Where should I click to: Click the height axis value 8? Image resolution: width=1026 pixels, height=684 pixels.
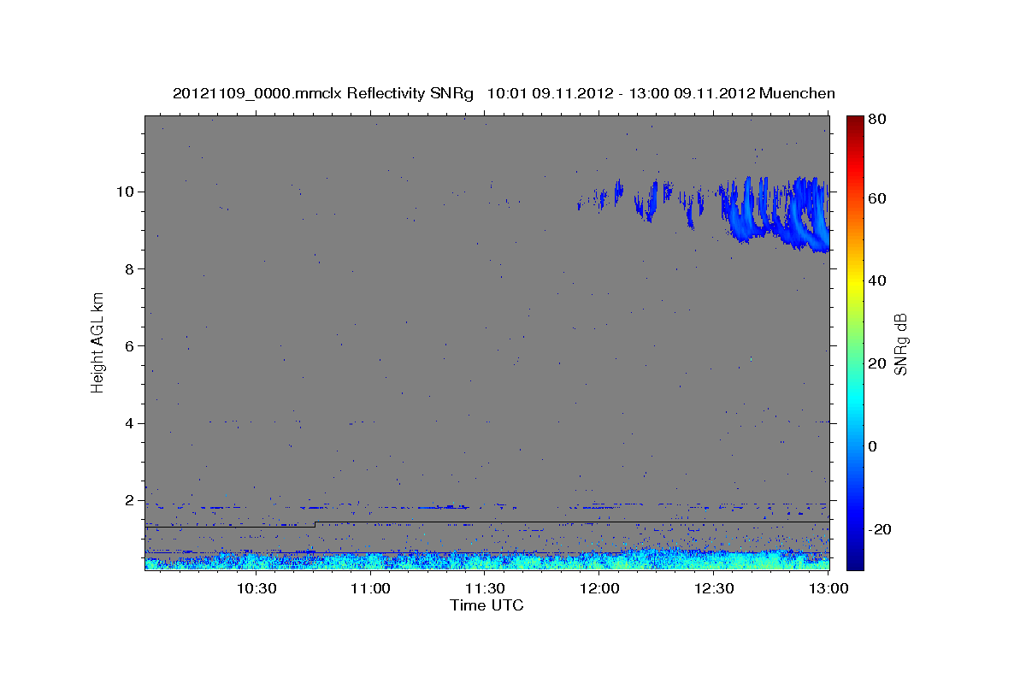click(130, 268)
